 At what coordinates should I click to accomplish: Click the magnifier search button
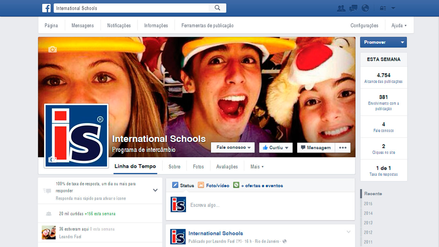tap(218, 8)
